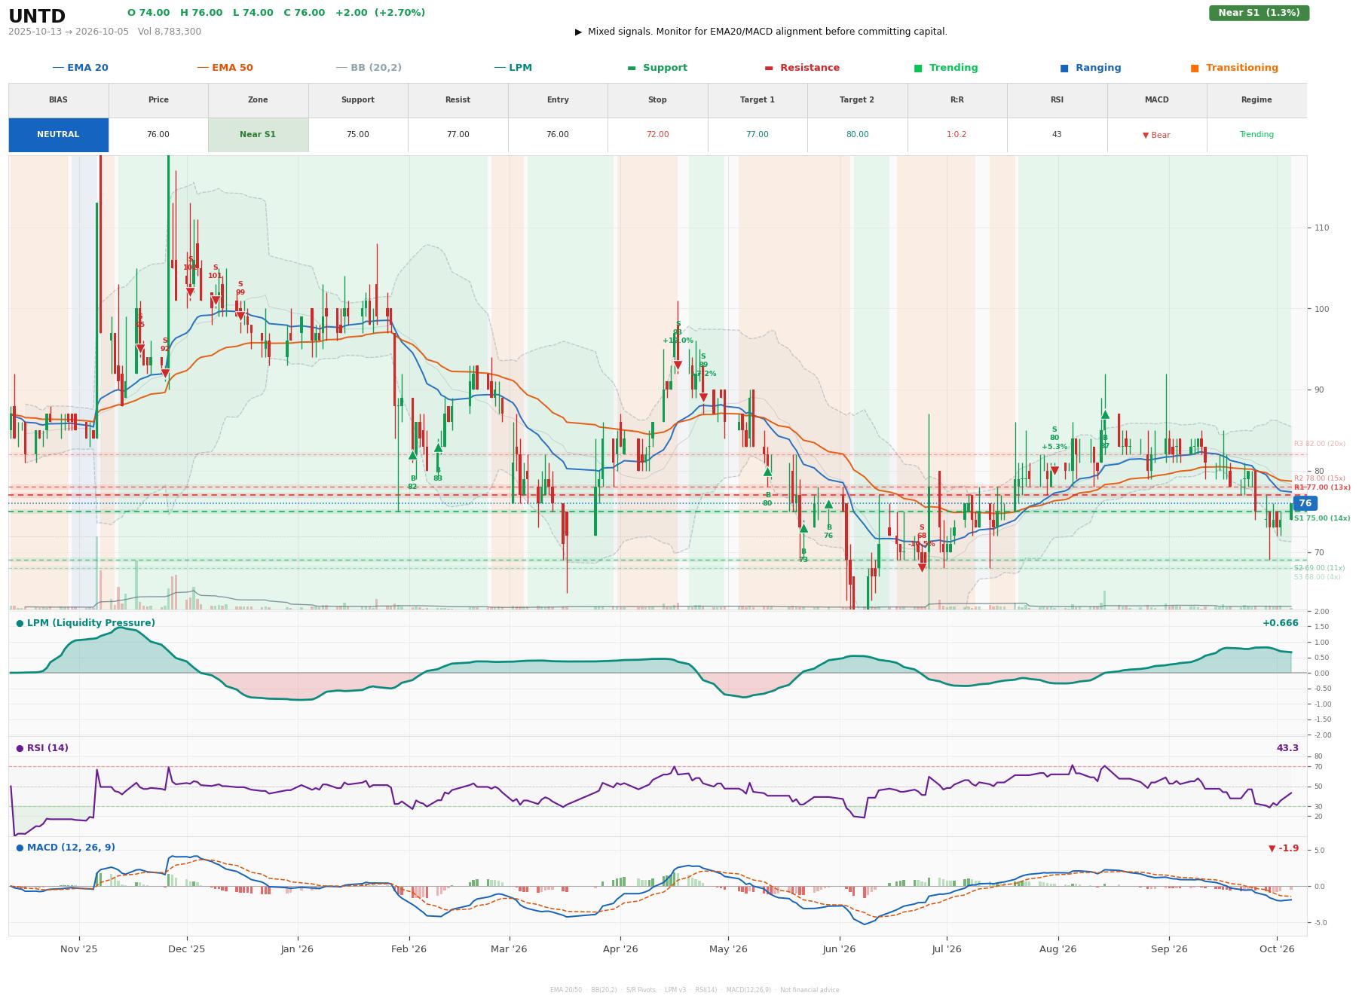This screenshot has height=1002, width=1359.
Task: Click the RSI reading 43.3
Action: [1287, 748]
